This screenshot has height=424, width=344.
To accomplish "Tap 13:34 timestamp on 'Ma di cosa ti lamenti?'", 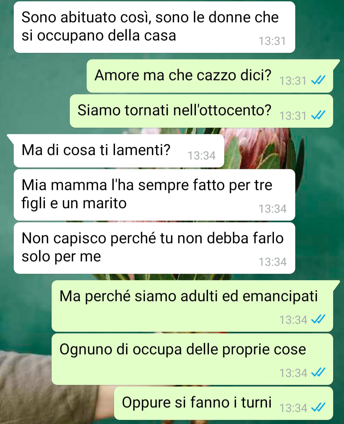I will pyautogui.click(x=201, y=156).
